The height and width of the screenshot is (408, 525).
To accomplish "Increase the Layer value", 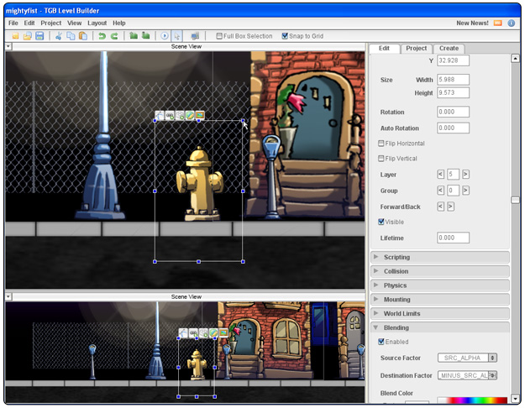I will 465,174.
